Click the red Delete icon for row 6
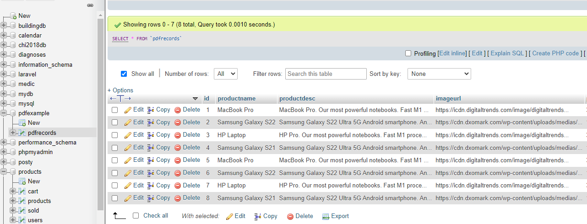The image size is (587, 224). tap(178, 173)
